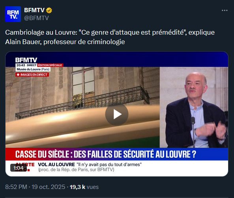Play the Louvre burglary video
Image resolution: width=234 pixels, height=198 pixels.
click(117, 114)
